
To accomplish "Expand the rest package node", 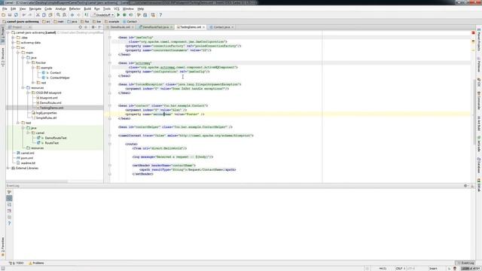I will click(x=33, y=83).
